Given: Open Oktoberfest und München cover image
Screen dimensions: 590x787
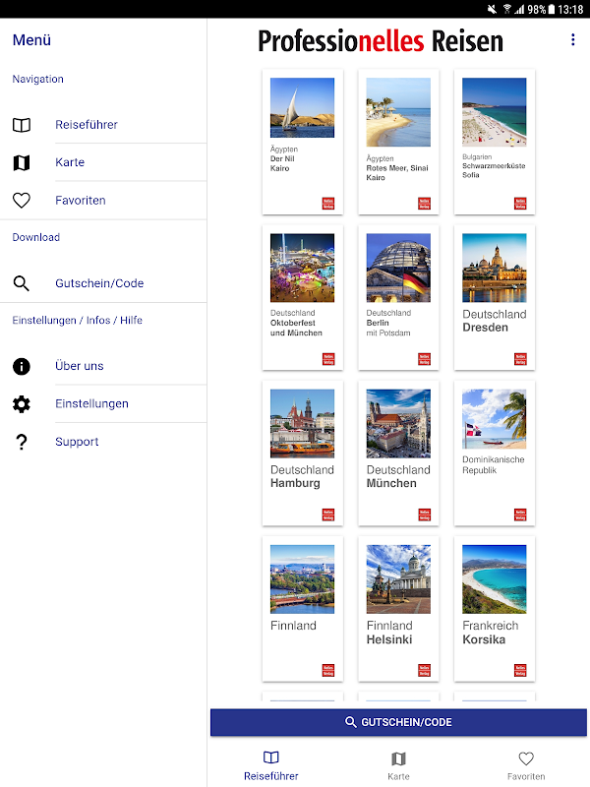Looking at the screenshot, I should tap(302, 268).
